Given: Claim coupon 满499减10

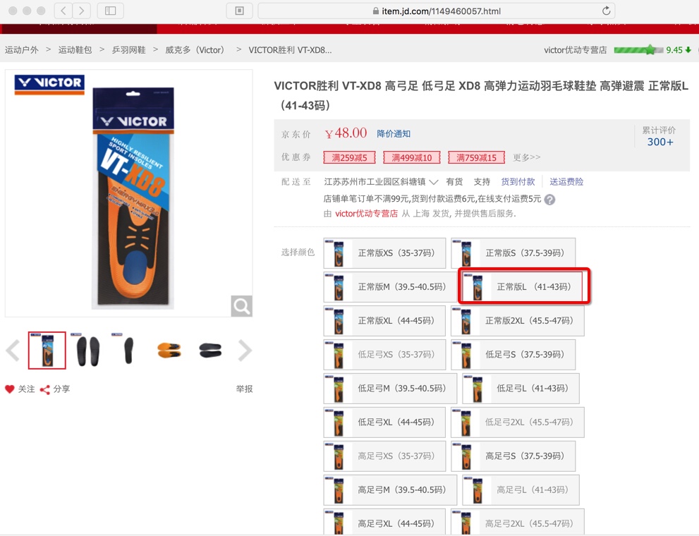Looking at the screenshot, I should click(x=411, y=157).
